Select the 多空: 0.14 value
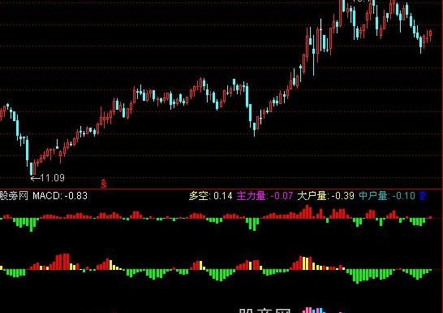This screenshot has height=313, width=443. point(210,196)
